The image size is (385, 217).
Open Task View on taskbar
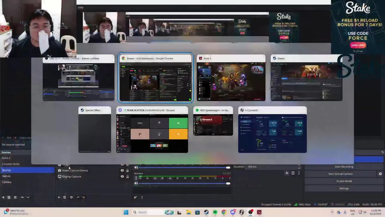[179, 212]
